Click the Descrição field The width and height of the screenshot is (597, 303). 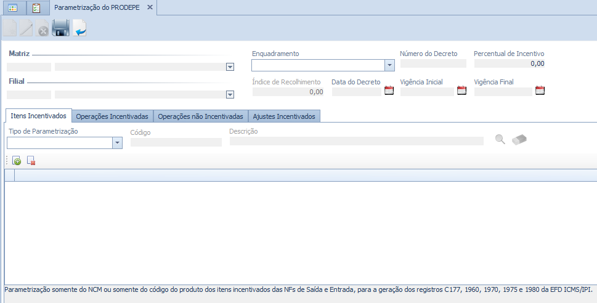point(357,141)
